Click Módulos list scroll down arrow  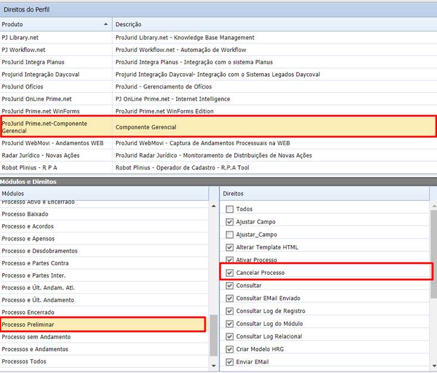coord(214,365)
